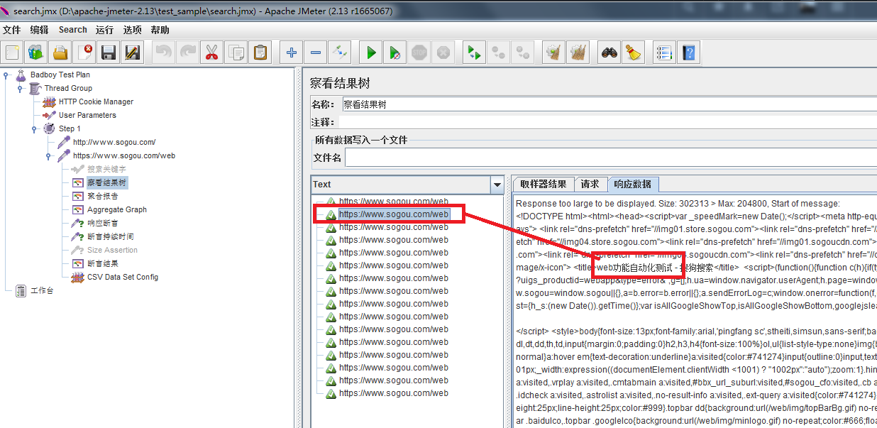Image resolution: width=877 pixels, height=428 pixels.
Task: Save the test plan with floppy icon
Action: pos(109,53)
